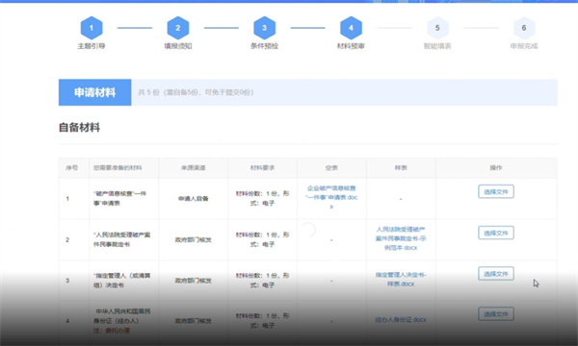Click the 操作 column header
The image size is (578, 346).
(x=496, y=167)
